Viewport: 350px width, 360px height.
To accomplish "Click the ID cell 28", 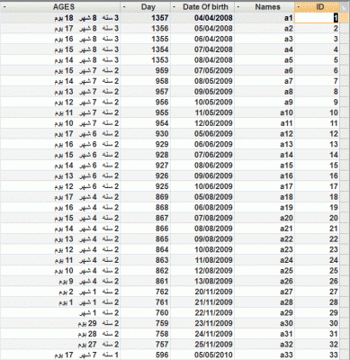I will point(317,302).
